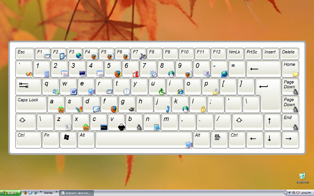
Task: Click the m key
Action: 170,122
